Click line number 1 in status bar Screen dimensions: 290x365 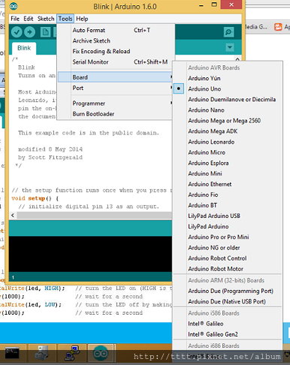click(13, 277)
